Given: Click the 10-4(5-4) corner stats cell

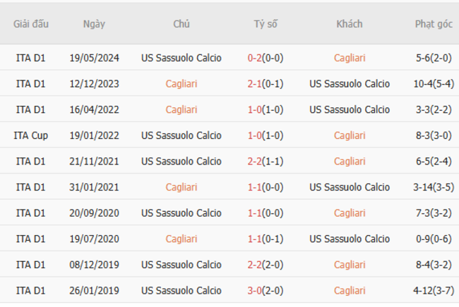Looking at the screenshot, I should 434,84.
